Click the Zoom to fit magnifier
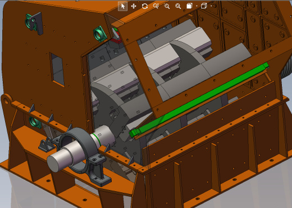The width and height of the screenshot is (292, 208). 178,6
